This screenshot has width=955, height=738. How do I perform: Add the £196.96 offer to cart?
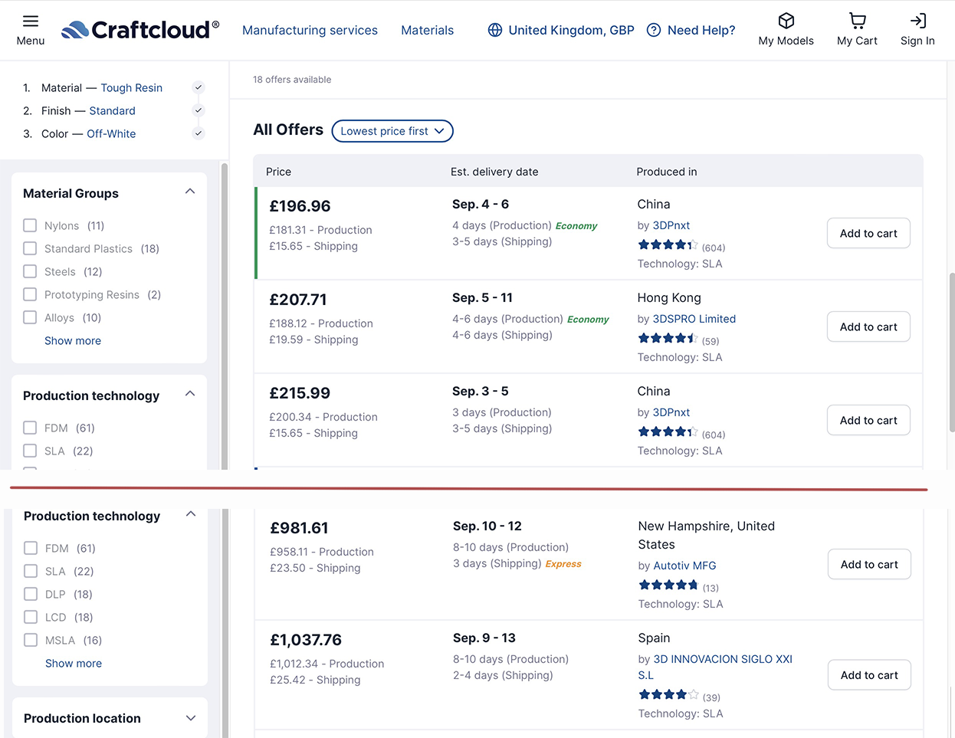pos(868,233)
